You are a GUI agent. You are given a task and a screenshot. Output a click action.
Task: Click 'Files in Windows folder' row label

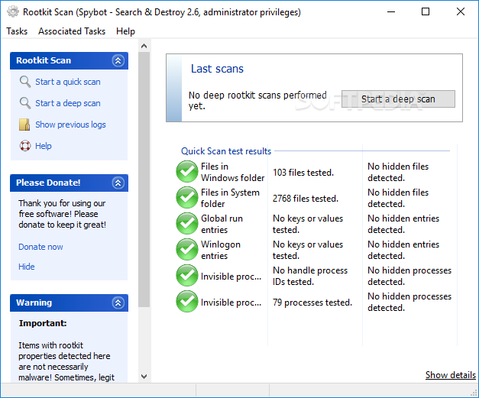(232, 172)
